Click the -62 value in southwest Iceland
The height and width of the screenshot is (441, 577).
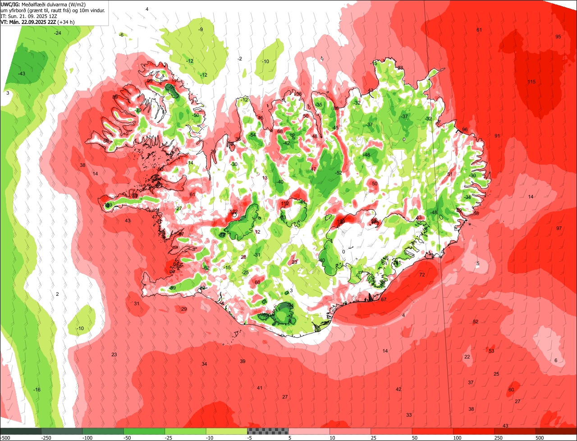pyautogui.click(x=206, y=268)
